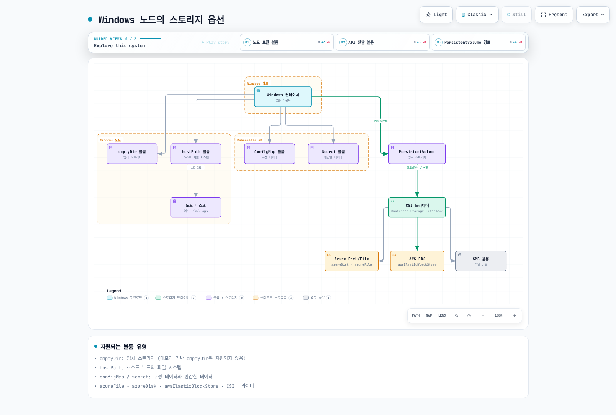The image size is (616, 415).
Task: Switch to LENS mode
Action: 442,315
